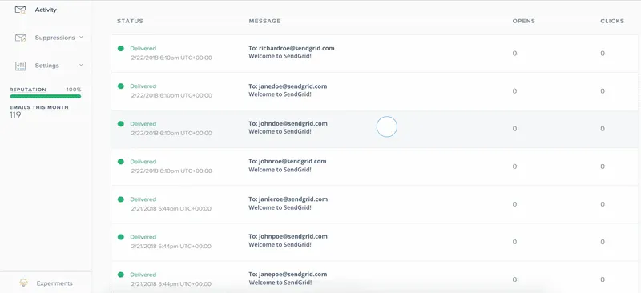Click green status dot for janepoe email
Viewport: 641px width, 293px height.
[121, 275]
